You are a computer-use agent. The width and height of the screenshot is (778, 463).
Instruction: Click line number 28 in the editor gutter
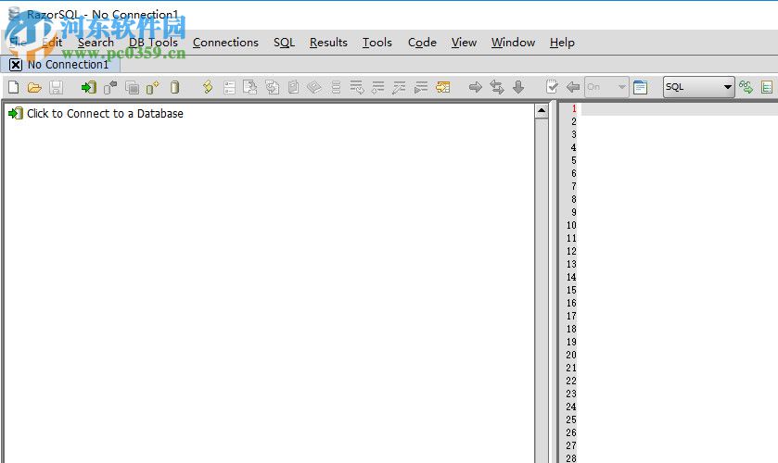point(571,458)
